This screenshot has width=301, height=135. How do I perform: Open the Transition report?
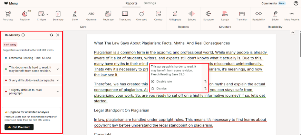pos(242,15)
